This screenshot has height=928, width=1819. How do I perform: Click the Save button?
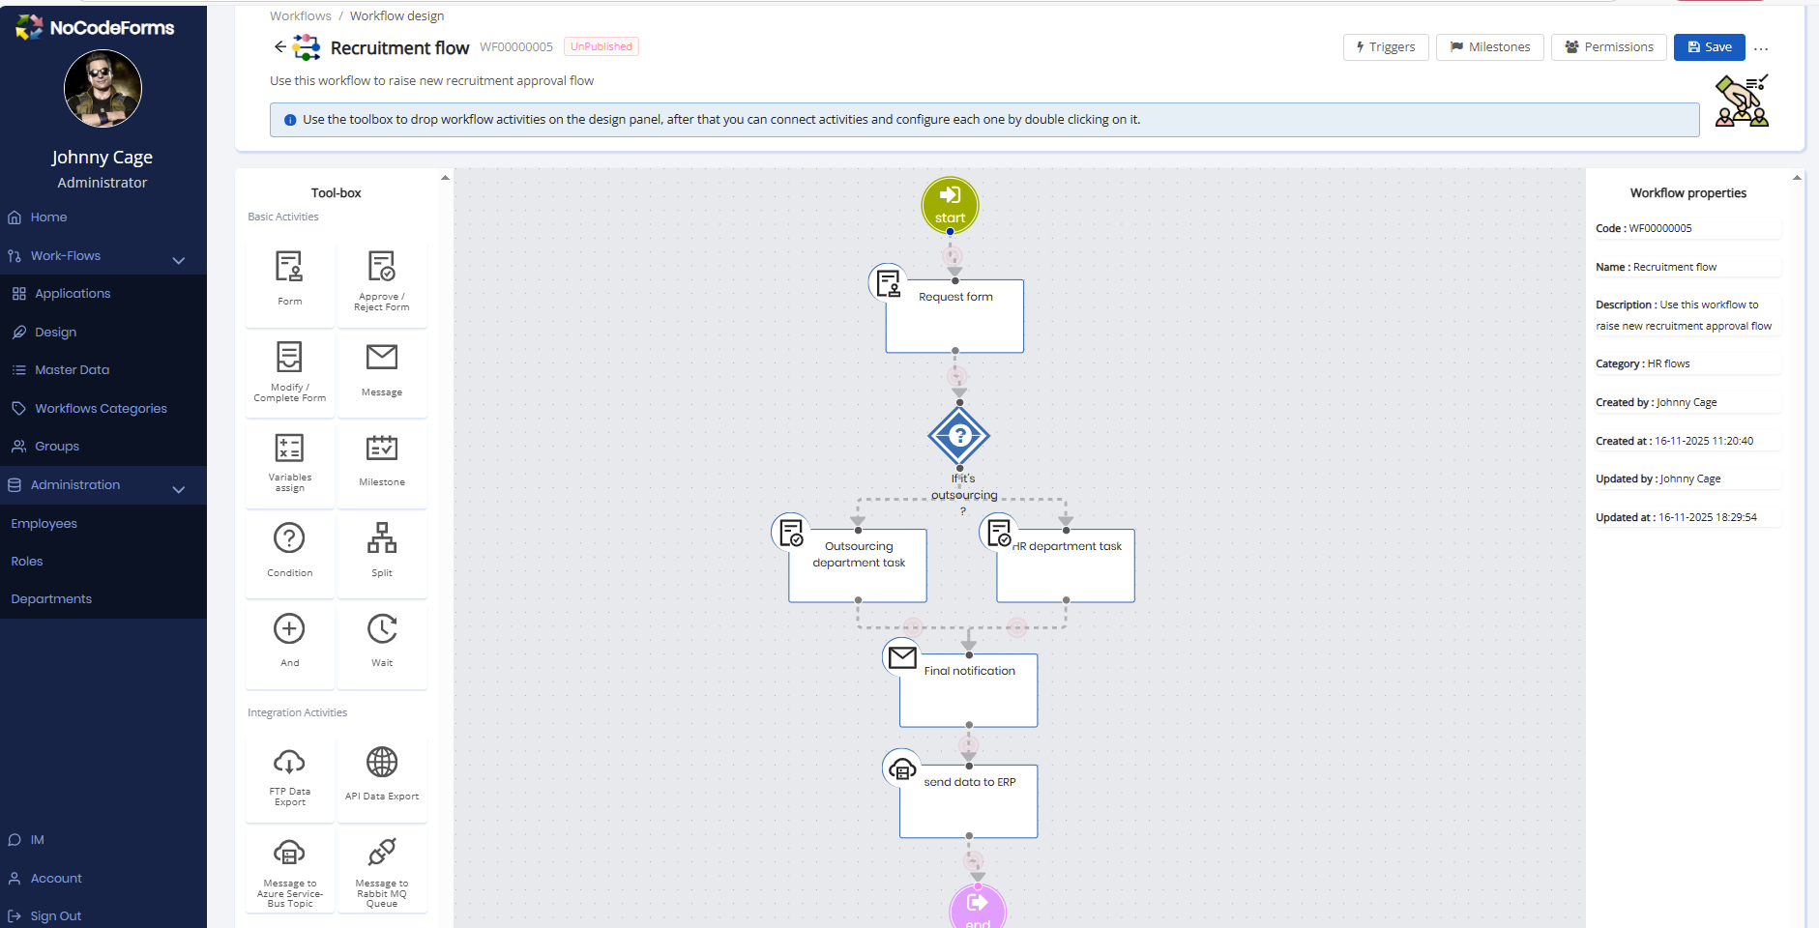(x=1709, y=47)
